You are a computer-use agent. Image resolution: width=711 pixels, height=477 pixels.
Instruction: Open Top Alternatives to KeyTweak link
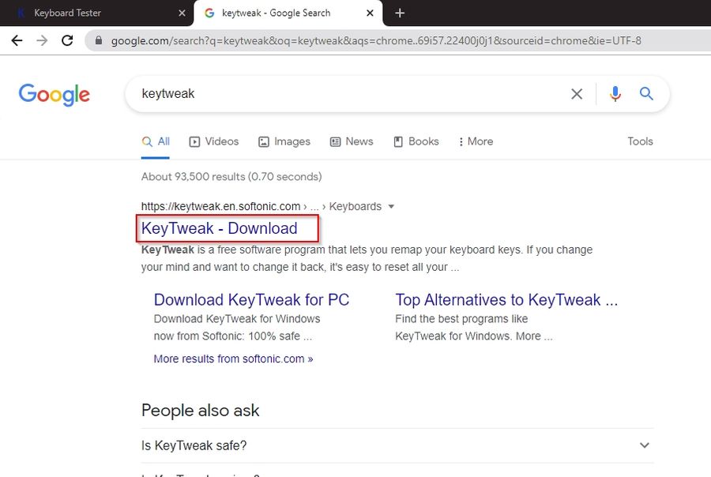point(506,300)
